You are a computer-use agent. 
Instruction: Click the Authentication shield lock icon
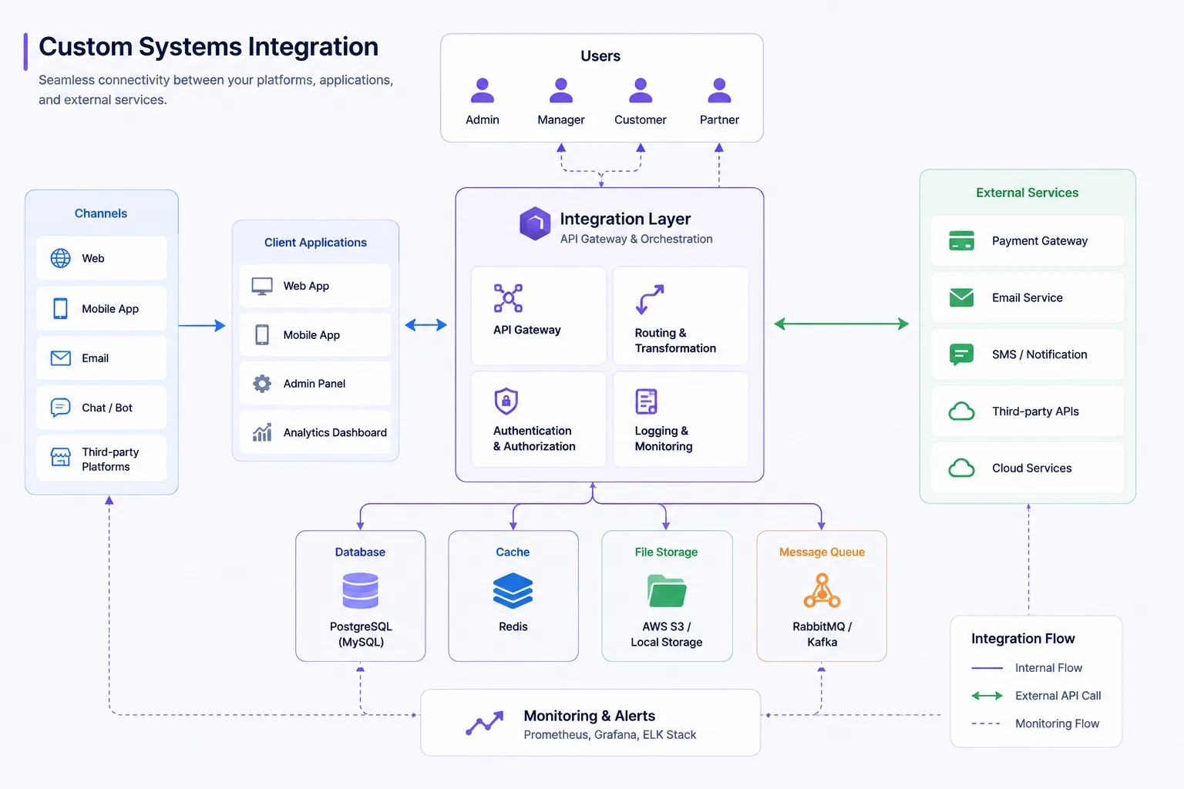(506, 401)
